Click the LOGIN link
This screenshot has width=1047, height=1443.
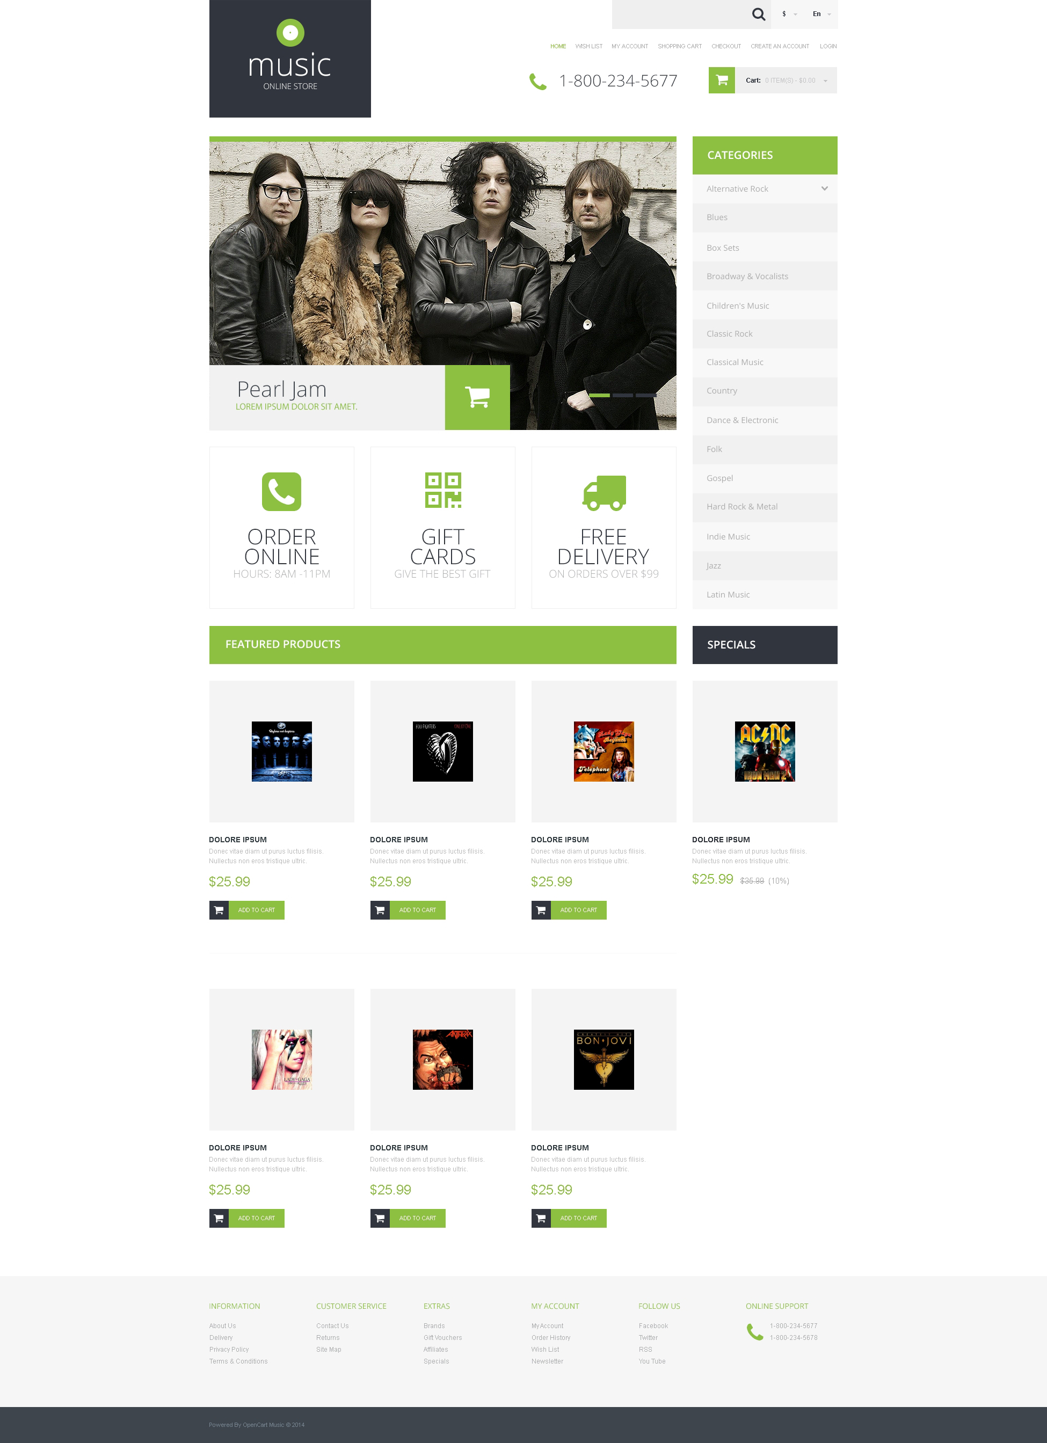coord(828,46)
